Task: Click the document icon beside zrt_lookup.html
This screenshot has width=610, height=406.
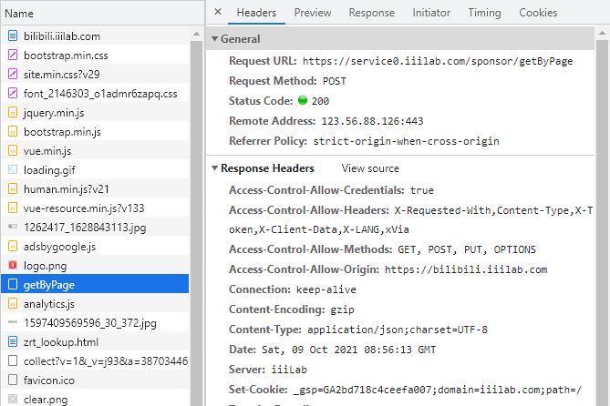Action: (13, 342)
